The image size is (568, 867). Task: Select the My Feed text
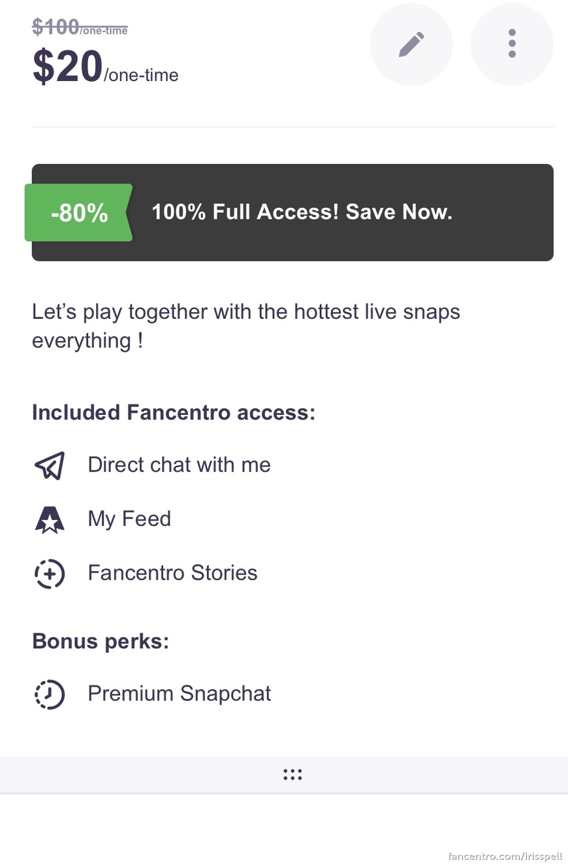(129, 519)
